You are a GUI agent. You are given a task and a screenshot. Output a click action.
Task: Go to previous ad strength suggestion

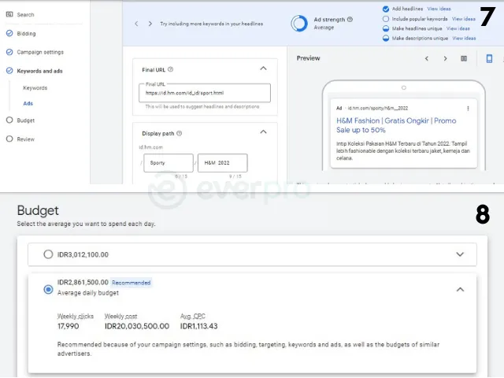tap(136, 24)
